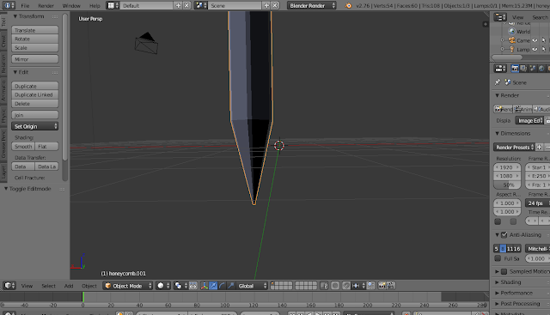Screen dimensions: 550x315
Task: Click the OpenGL render animation clapper icon
Action: coord(390,286)
